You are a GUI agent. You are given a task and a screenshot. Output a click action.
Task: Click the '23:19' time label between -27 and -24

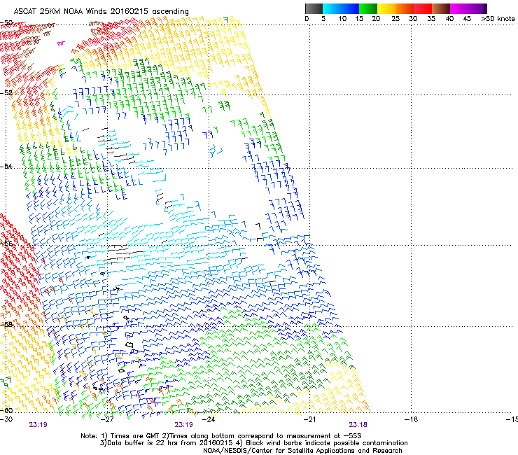[183, 425]
